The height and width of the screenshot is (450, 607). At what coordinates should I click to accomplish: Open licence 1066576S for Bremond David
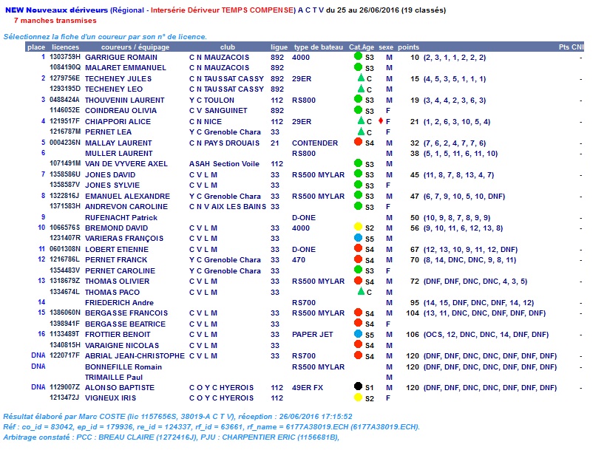(x=64, y=228)
